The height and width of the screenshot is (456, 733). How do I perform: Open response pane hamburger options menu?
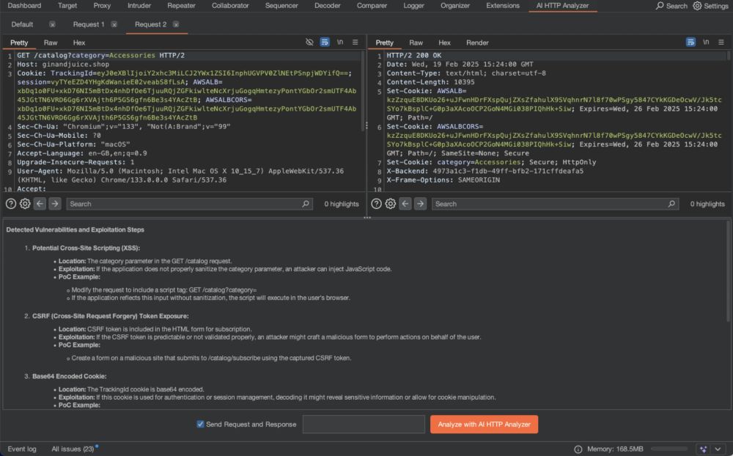click(x=721, y=42)
